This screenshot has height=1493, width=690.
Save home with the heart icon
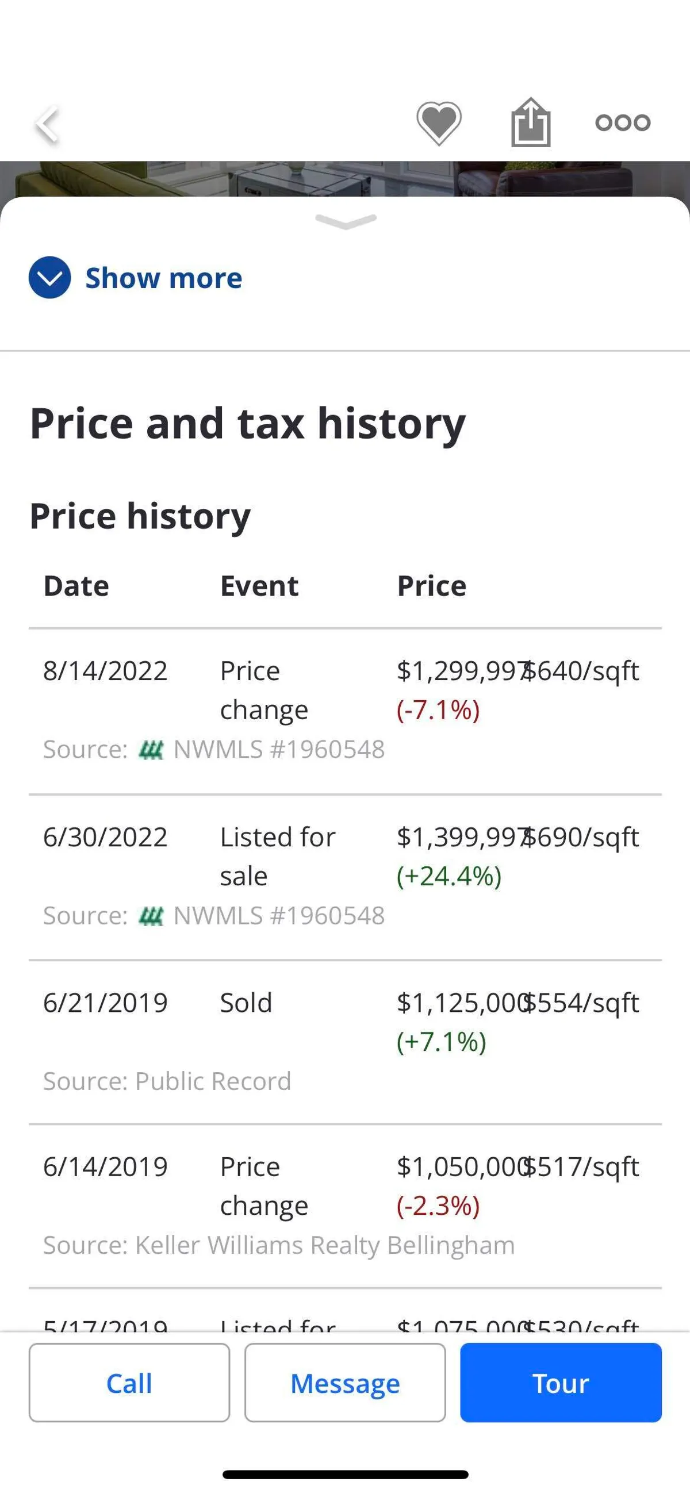tap(439, 123)
